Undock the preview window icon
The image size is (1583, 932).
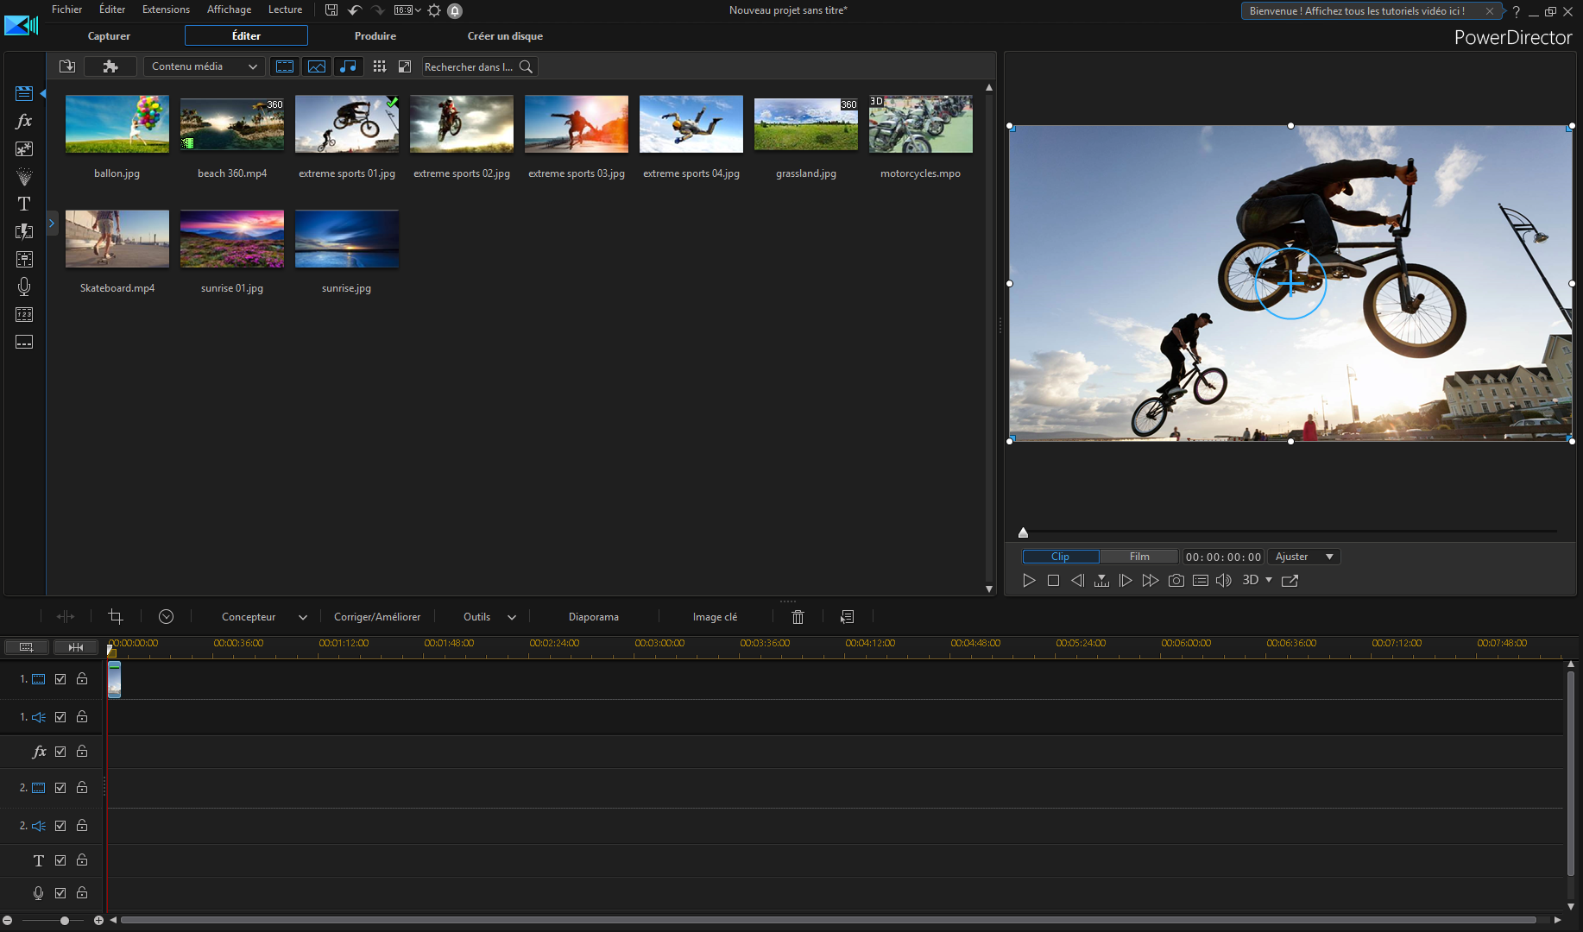[x=1290, y=581]
